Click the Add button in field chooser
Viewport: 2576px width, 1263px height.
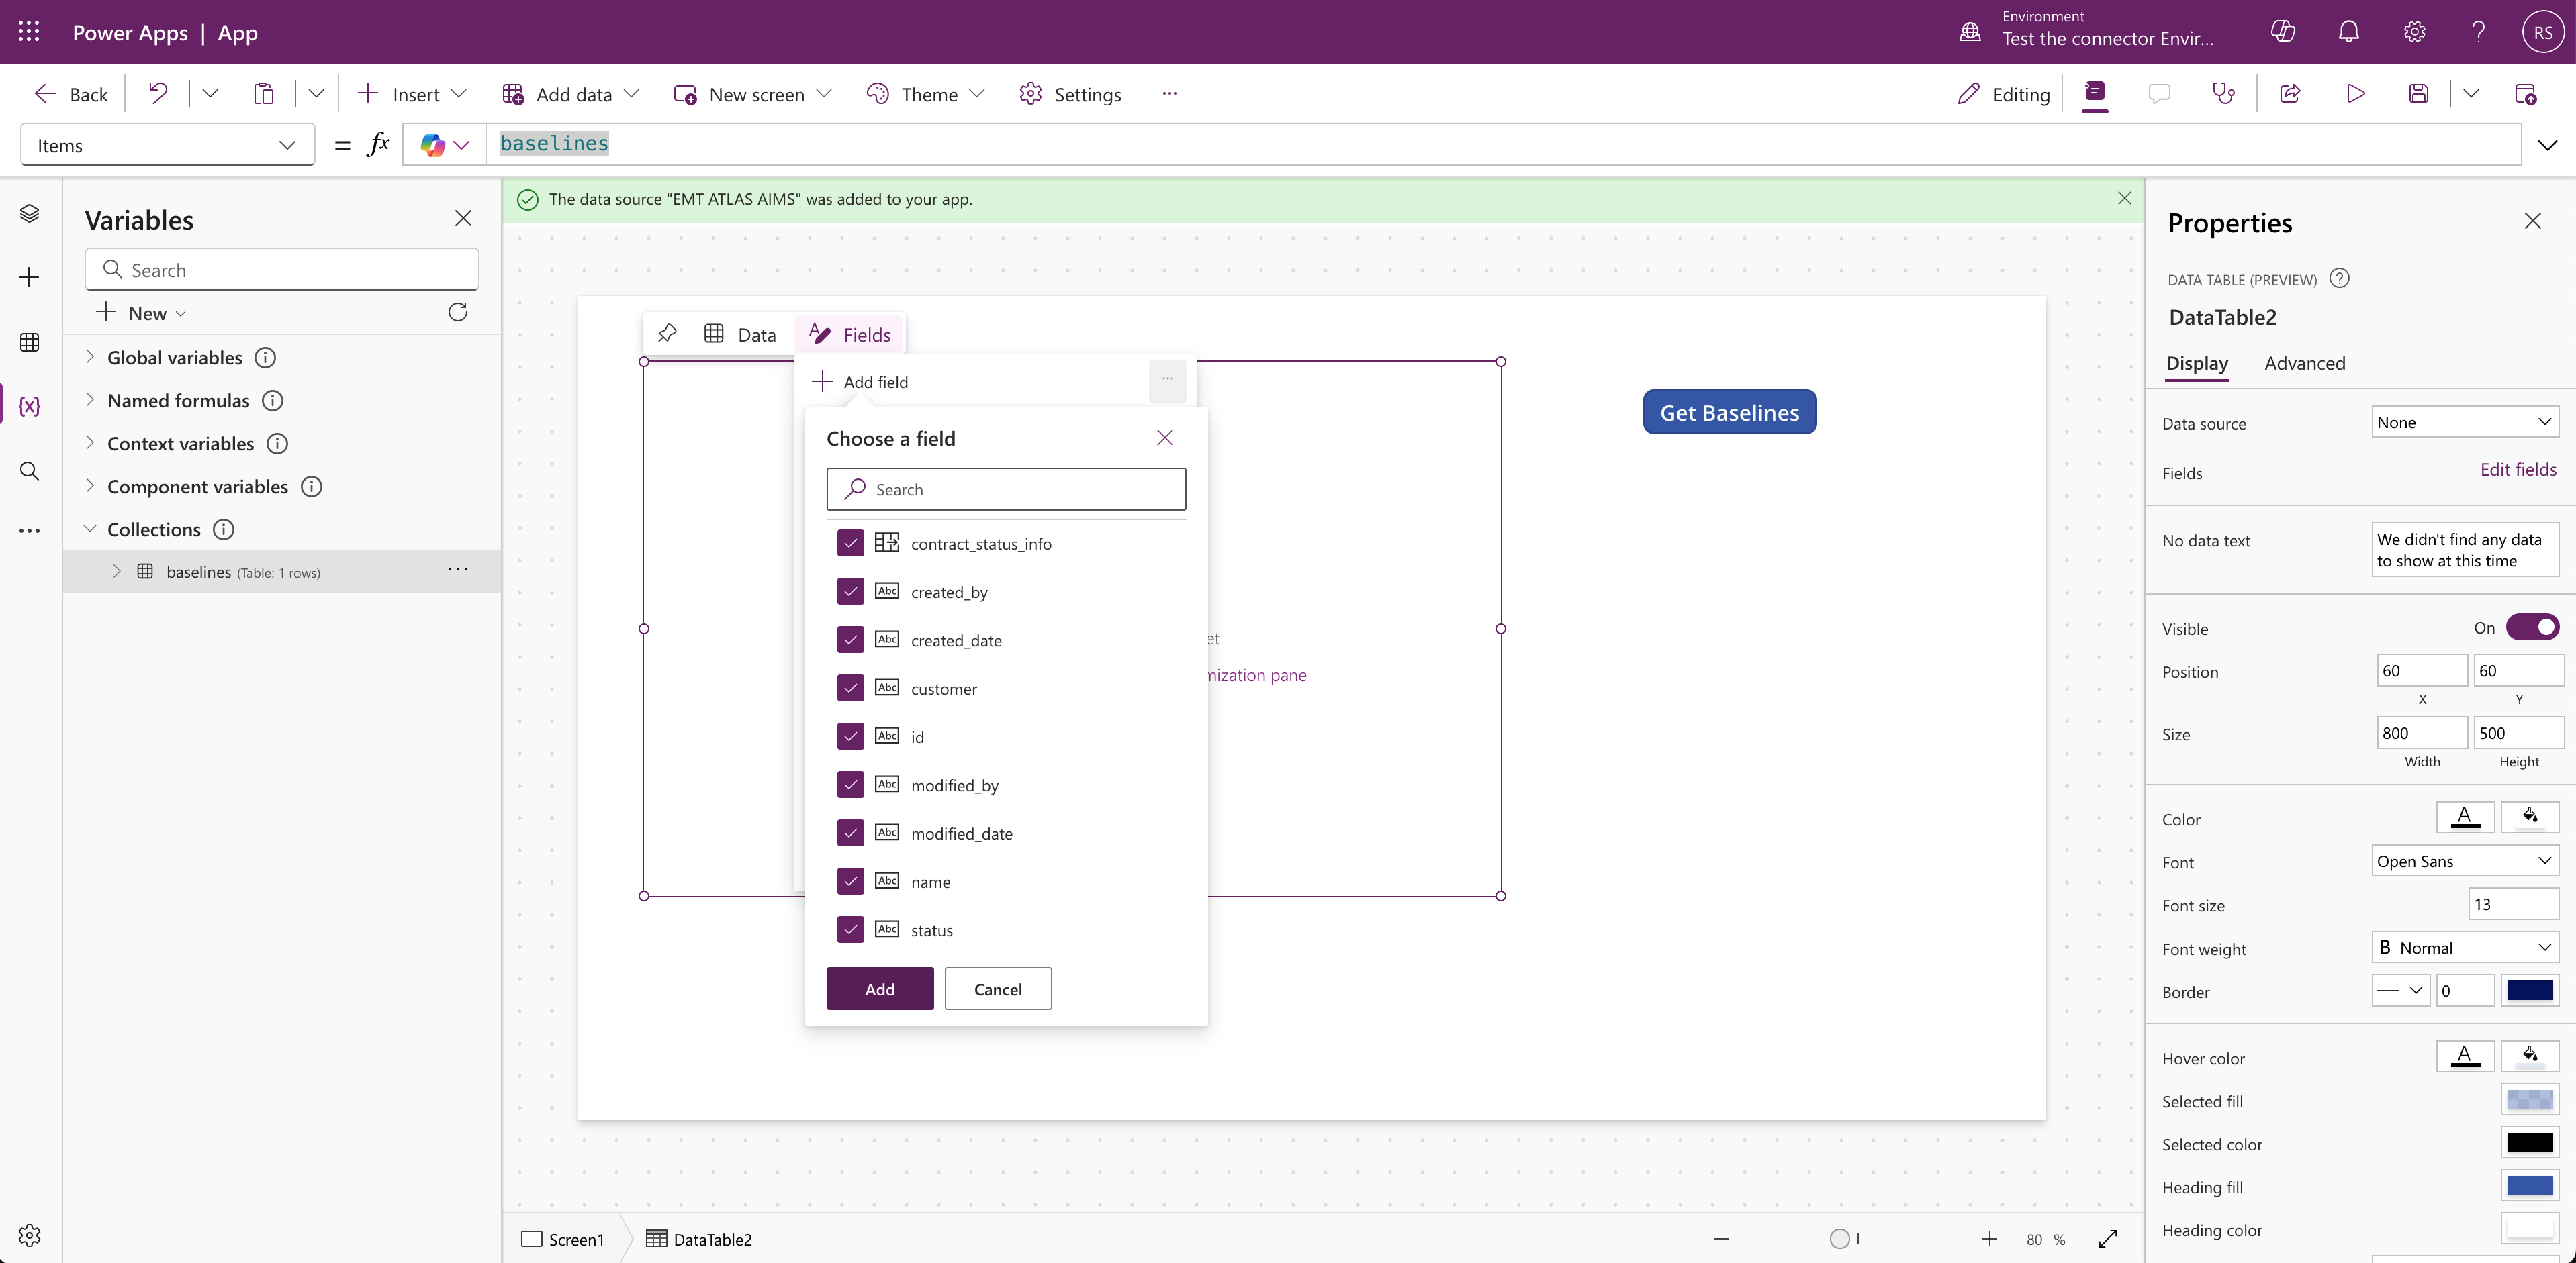[x=879, y=989]
